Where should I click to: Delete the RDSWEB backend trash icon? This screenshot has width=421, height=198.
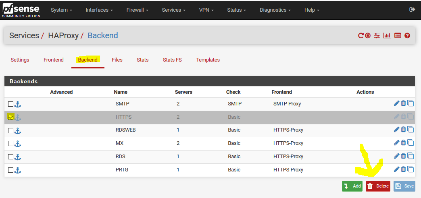click(x=403, y=130)
